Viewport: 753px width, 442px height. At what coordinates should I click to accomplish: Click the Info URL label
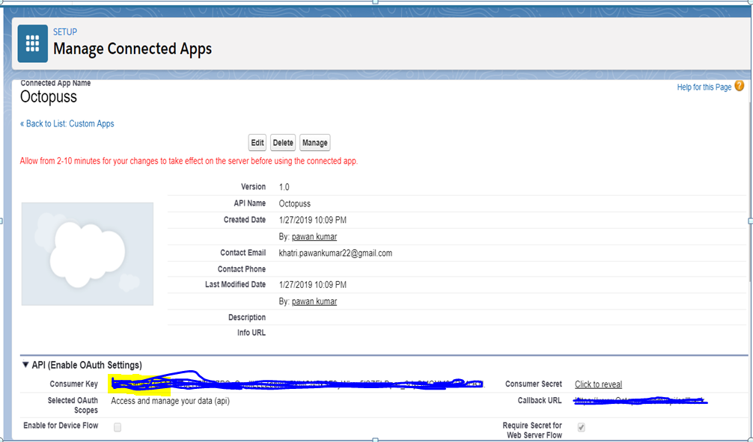(x=251, y=333)
